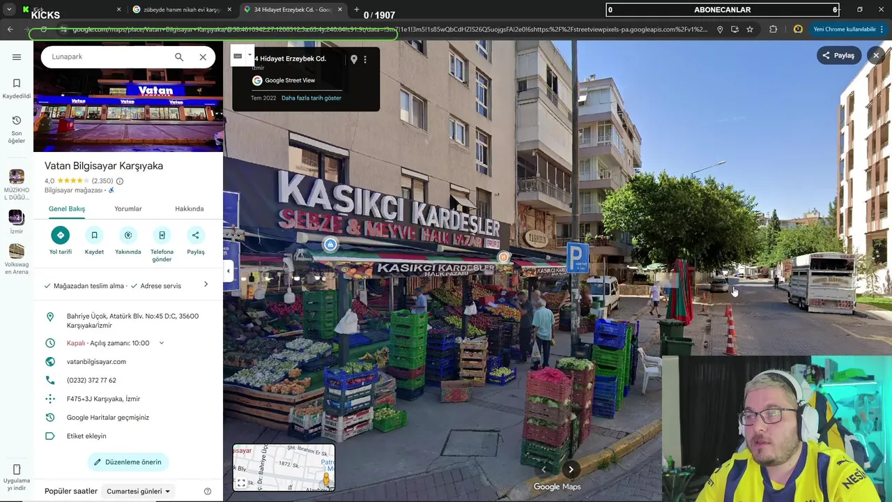Click the next-image arrow above Google Maps

[571, 469]
